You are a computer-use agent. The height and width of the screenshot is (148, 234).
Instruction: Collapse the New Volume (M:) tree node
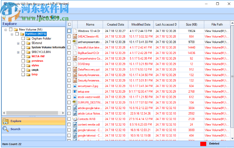(x=6, y=30)
